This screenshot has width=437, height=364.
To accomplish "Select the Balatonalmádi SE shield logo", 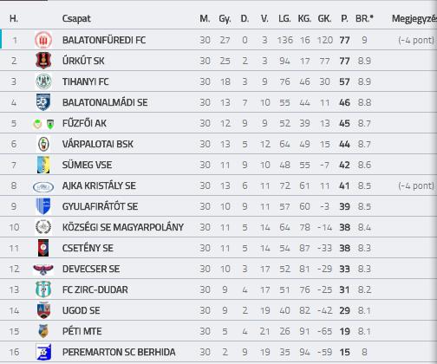I will (43, 102).
